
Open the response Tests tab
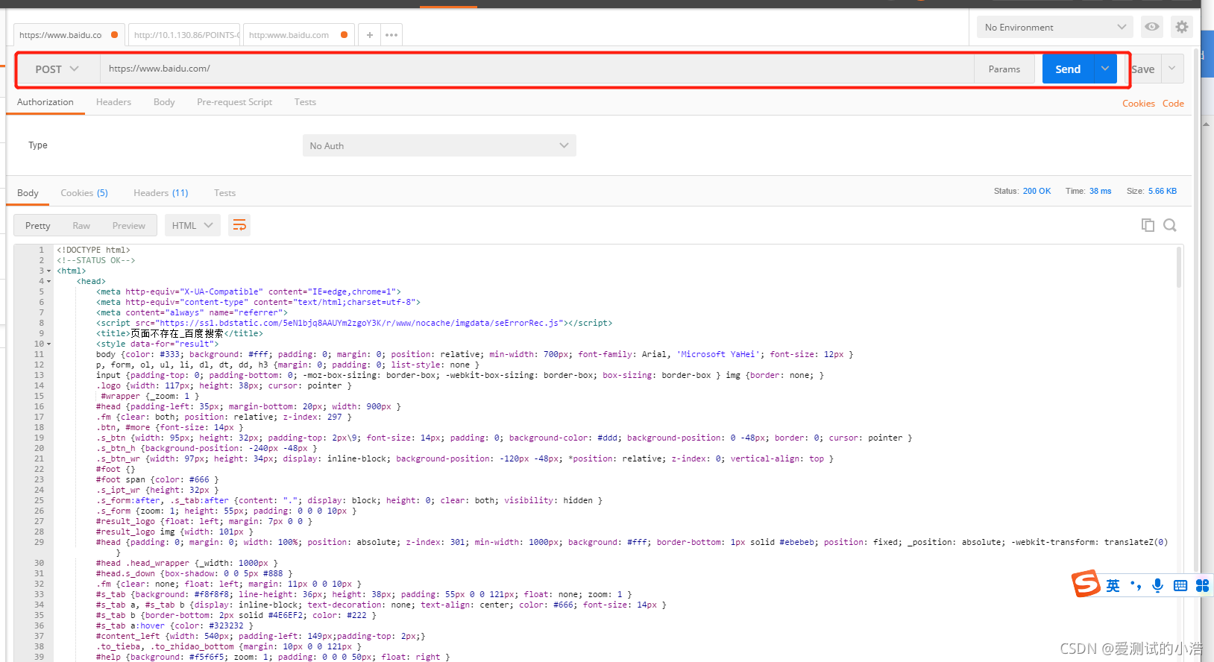tap(224, 193)
